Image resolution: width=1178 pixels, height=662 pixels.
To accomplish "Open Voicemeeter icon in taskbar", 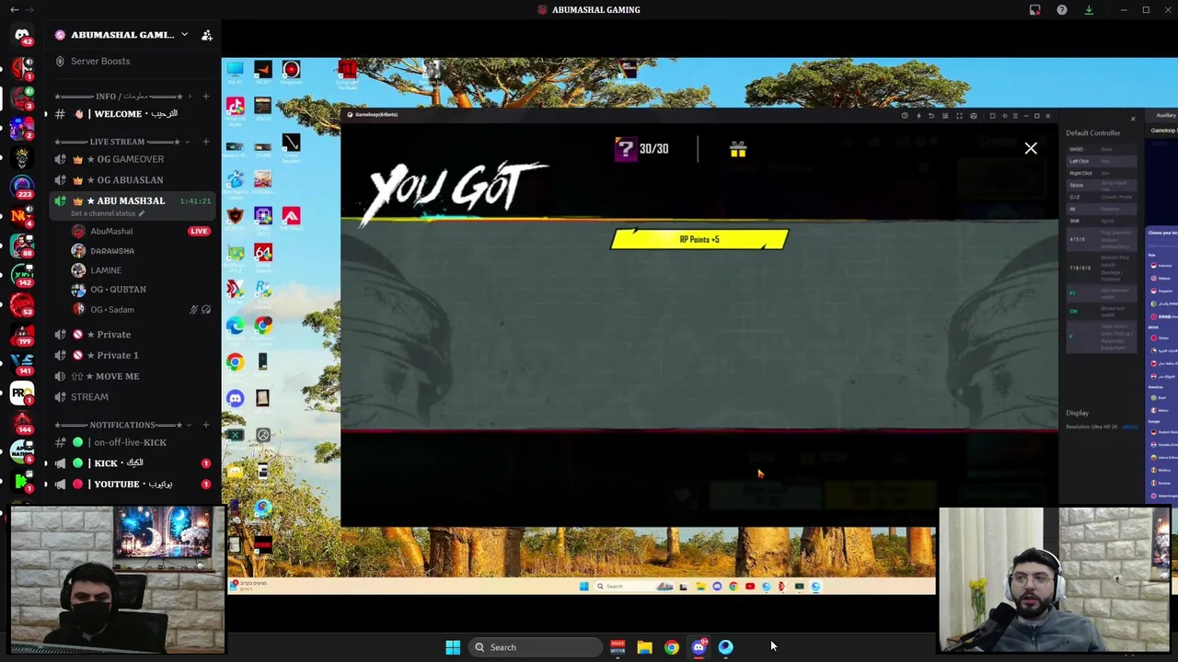I will pos(618,647).
